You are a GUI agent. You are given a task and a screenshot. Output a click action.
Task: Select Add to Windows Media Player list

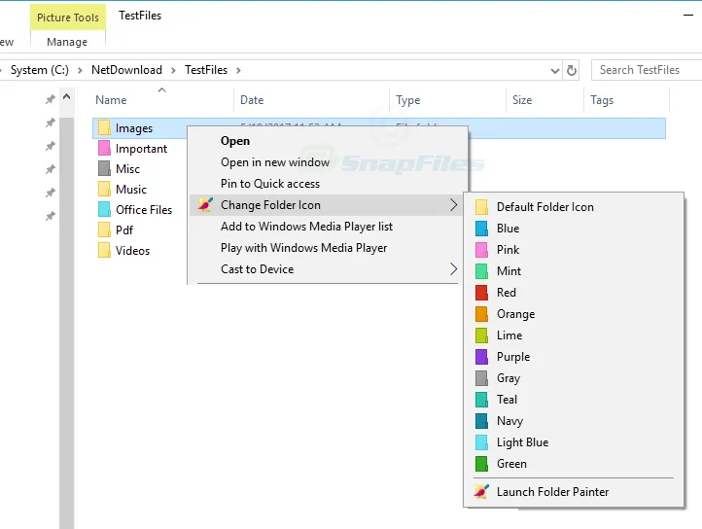coord(329,227)
